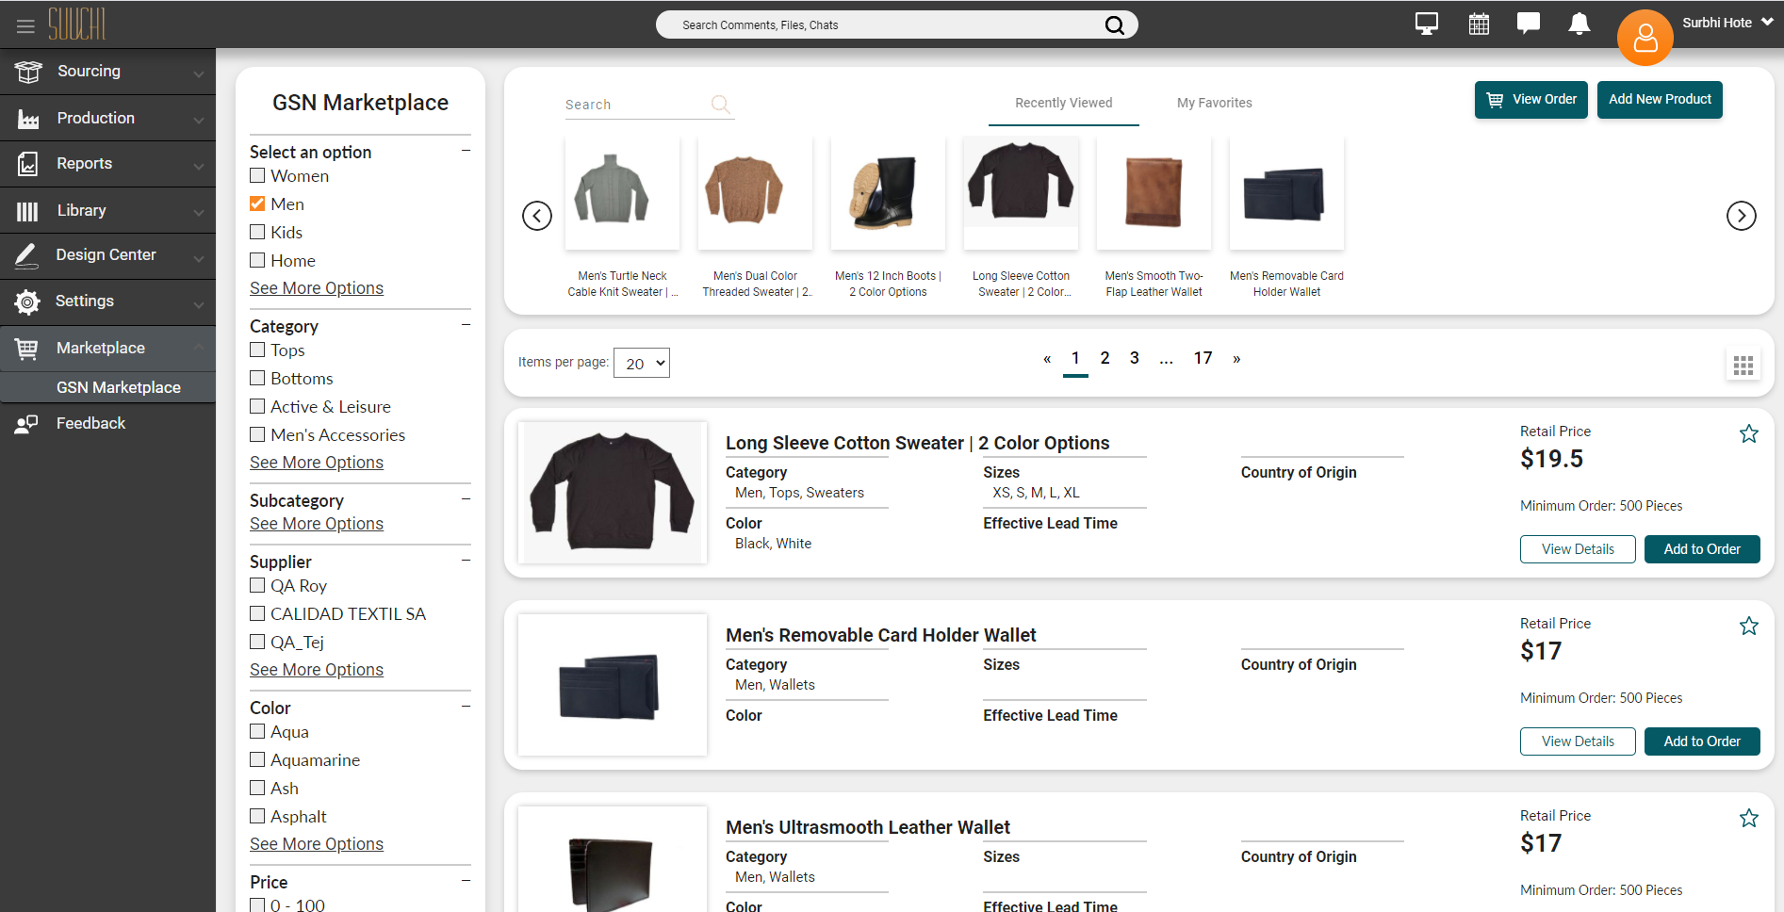Open the notifications bell icon
Image resolution: width=1784 pixels, height=912 pixels.
(x=1579, y=24)
